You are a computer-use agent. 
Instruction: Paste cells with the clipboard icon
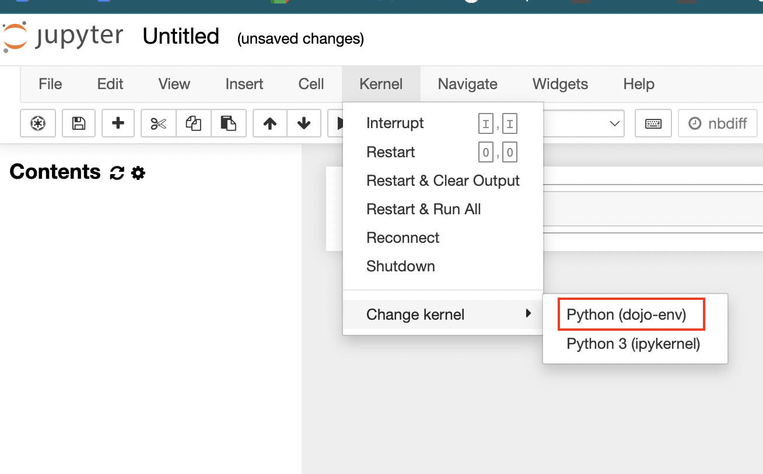(228, 123)
